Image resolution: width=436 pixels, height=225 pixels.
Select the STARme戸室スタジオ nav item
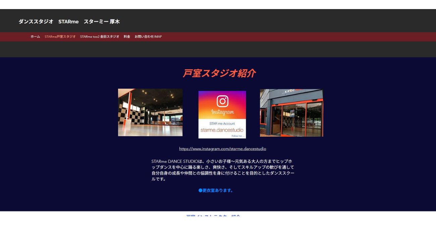(60, 36)
